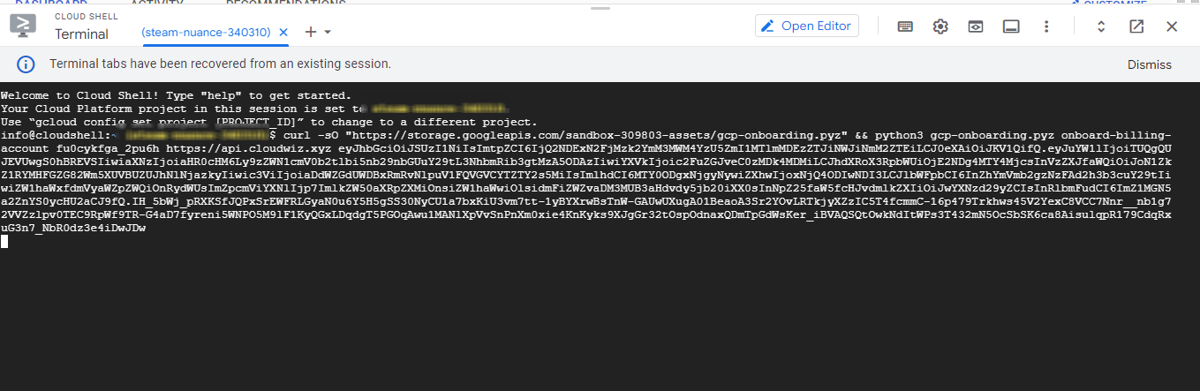Click the Web Preview icon

pyautogui.click(x=976, y=26)
